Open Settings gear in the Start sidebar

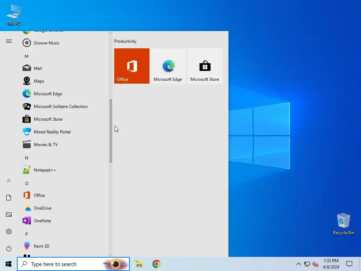tap(9, 231)
